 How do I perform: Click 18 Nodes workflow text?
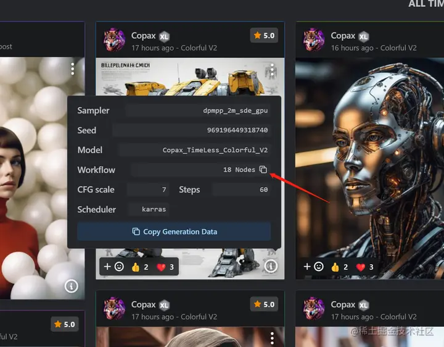pyautogui.click(x=239, y=170)
